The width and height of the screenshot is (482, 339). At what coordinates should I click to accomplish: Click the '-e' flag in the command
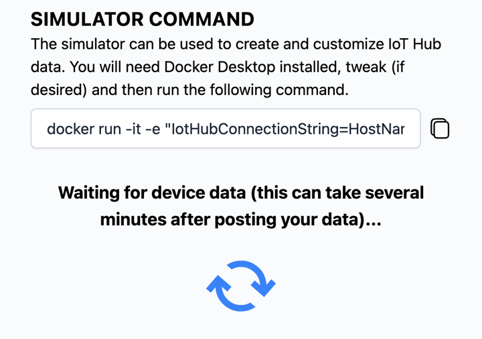pyautogui.click(x=153, y=129)
